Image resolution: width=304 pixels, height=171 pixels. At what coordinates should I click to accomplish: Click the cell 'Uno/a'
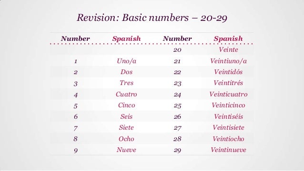point(126,61)
